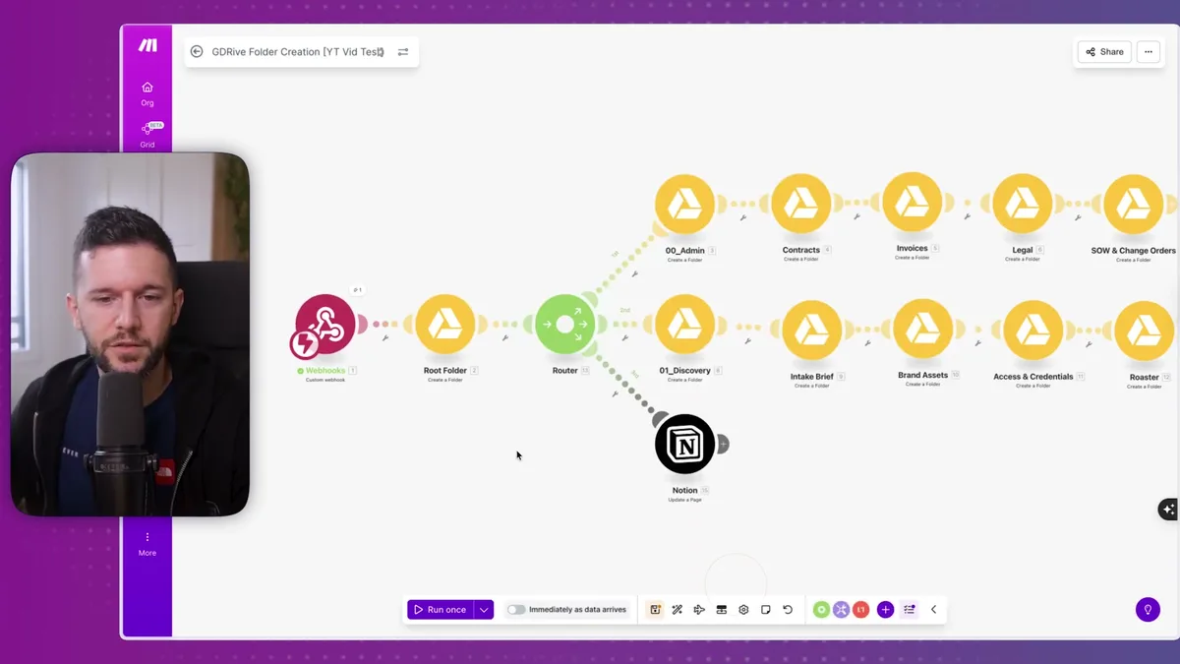This screenshot has width=1180, height=664.
Task: Enable Immediately as data arrives
Action: pos(516,609)
